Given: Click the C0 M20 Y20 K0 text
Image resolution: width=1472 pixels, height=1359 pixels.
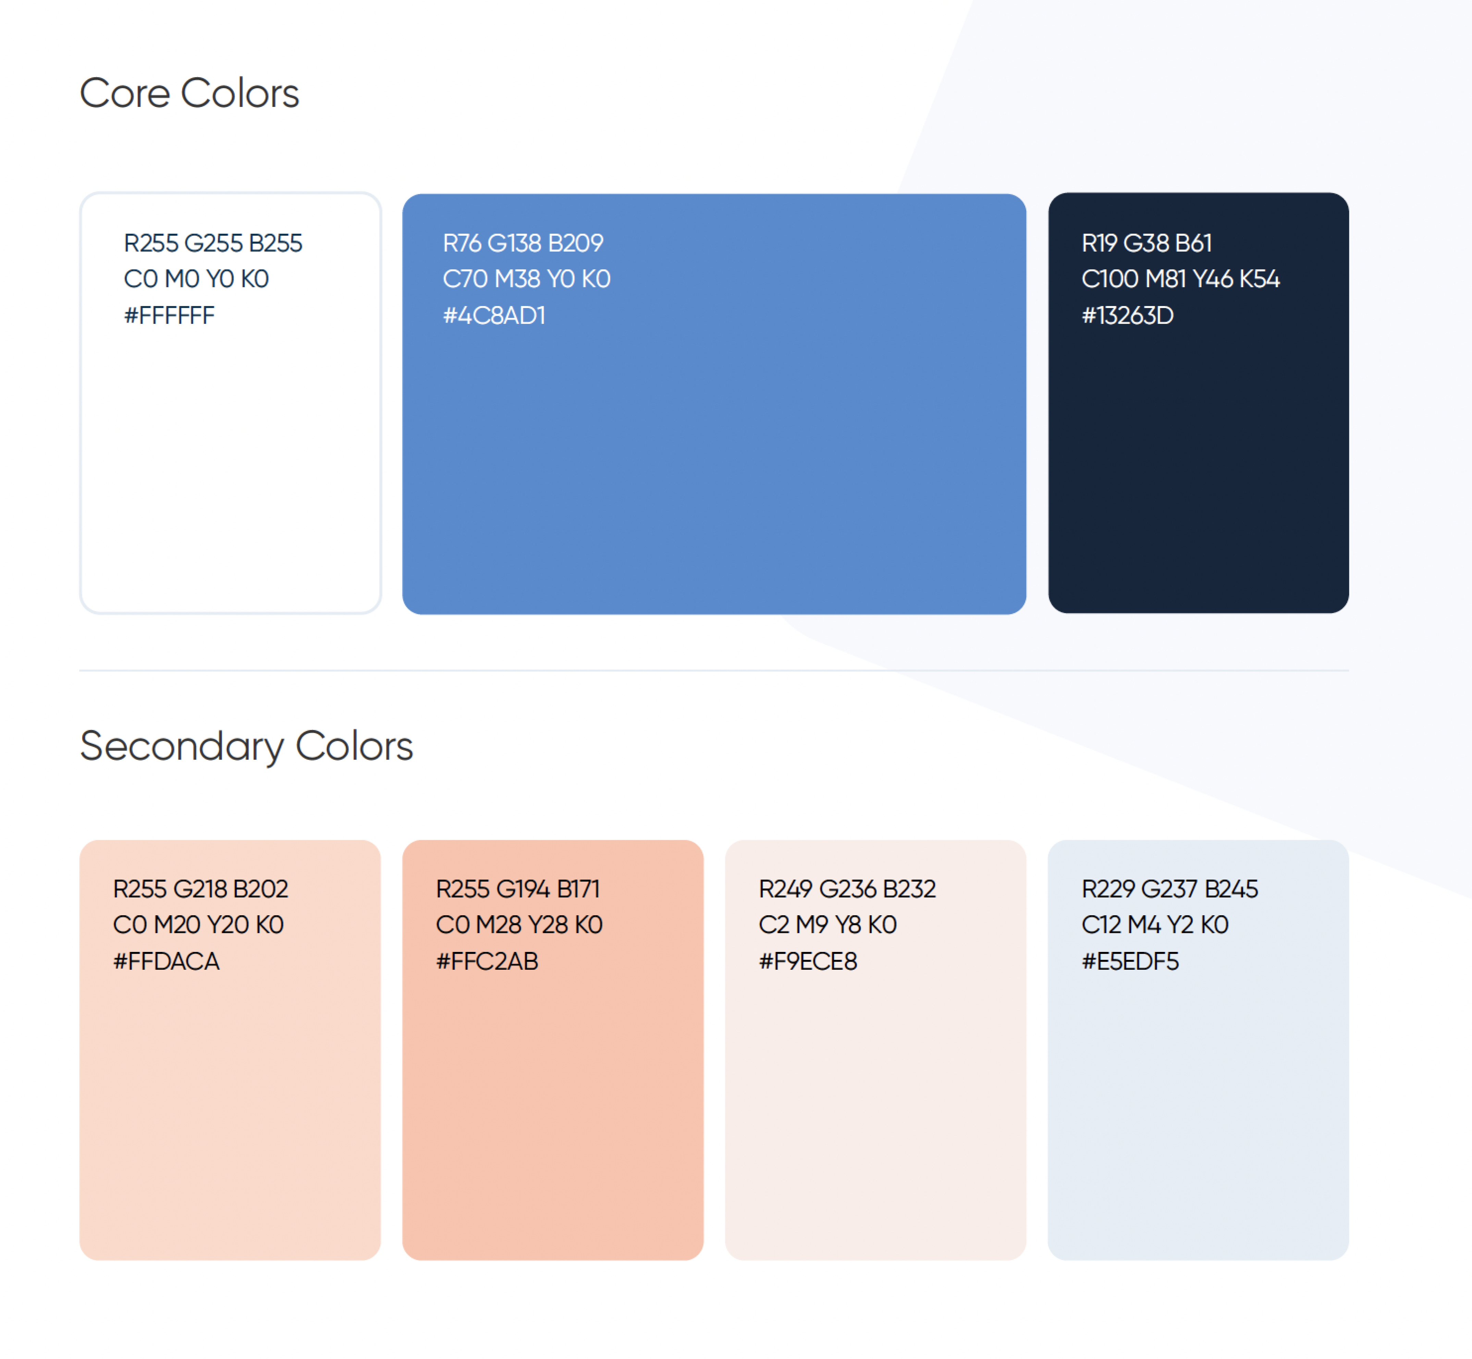Looking at the screenshot, I should click(x=198, y=925).
